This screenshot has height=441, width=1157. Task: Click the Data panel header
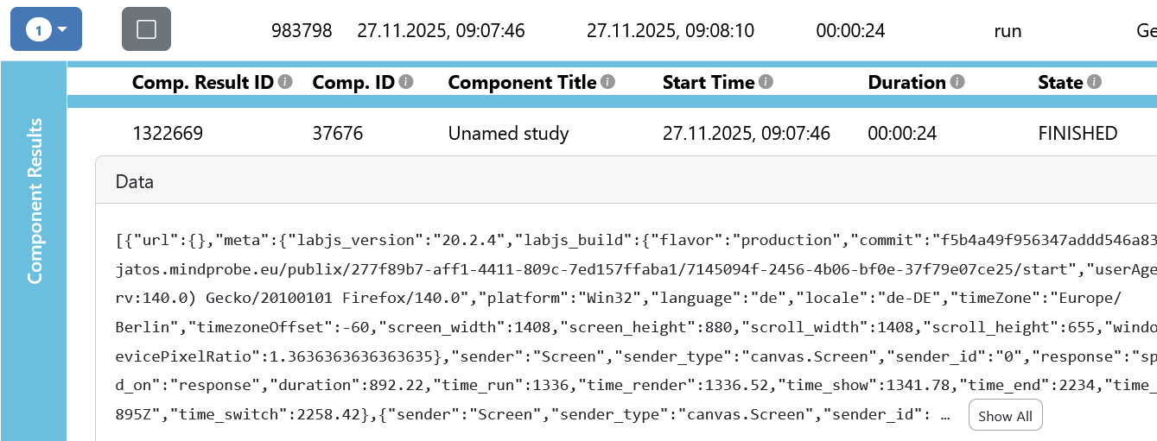point(135,182)
